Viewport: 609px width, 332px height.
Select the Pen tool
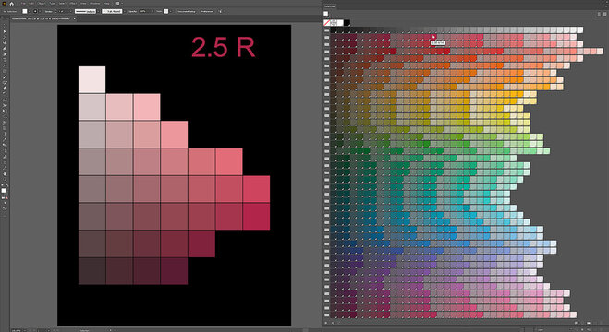5,49
